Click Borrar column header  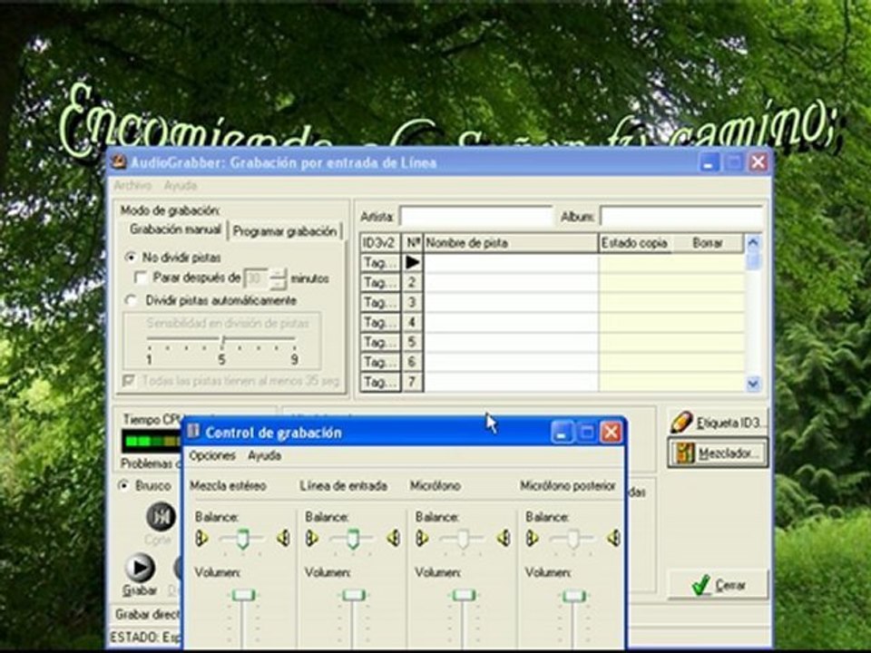pyautogui.click(x=707, y=243)
